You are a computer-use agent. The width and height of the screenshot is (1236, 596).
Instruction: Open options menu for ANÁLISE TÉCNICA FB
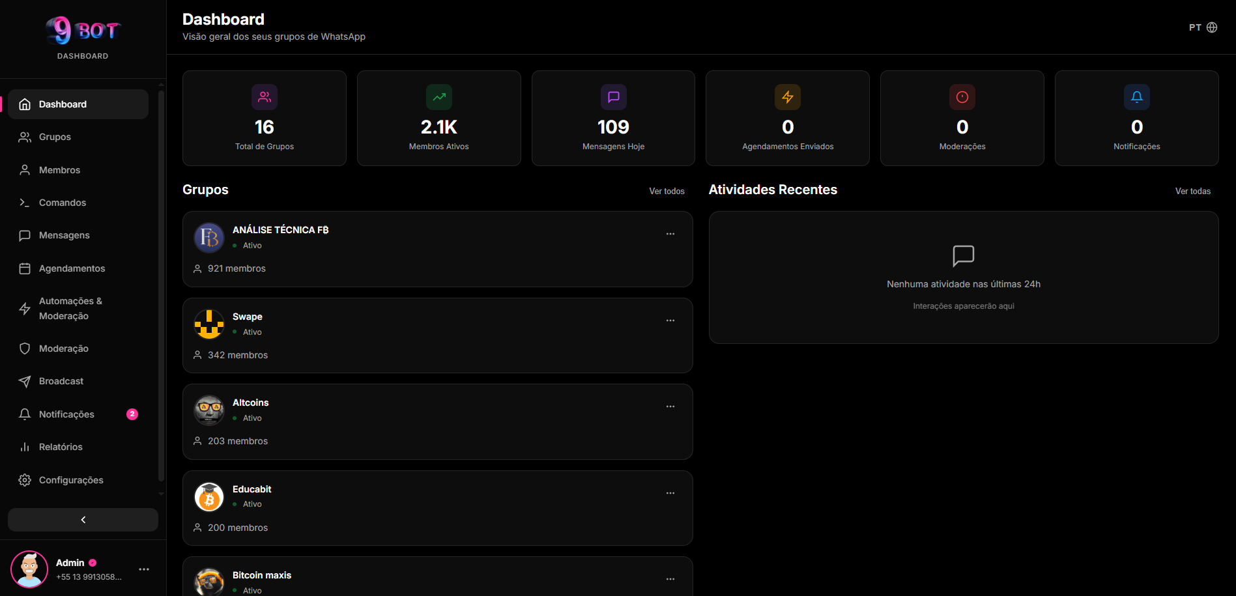670,234
